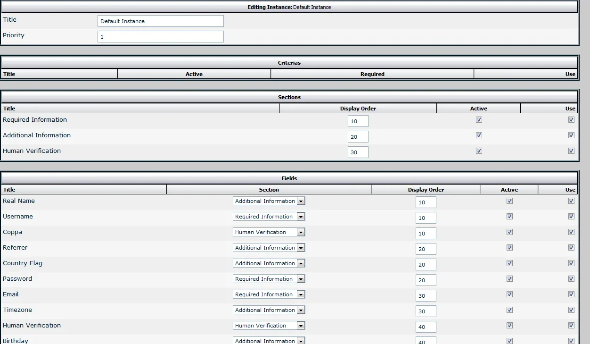Toggle Use checkbox for Coppa field
The width and height of the screenshot is (590, 344).
click(571, 232)
